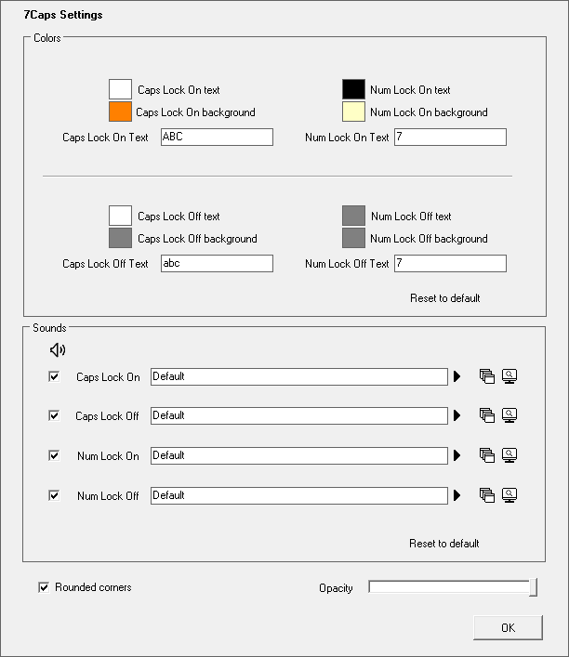The image size is (569, 657).
Task: Click the stacked-windows icon for Num Lock On
Action: tap(486, 455)
